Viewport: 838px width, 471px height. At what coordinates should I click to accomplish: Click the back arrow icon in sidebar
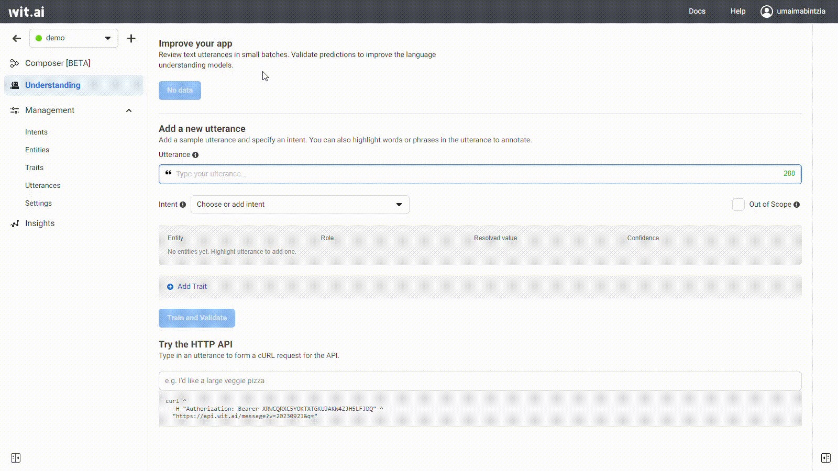pos(17,38)
